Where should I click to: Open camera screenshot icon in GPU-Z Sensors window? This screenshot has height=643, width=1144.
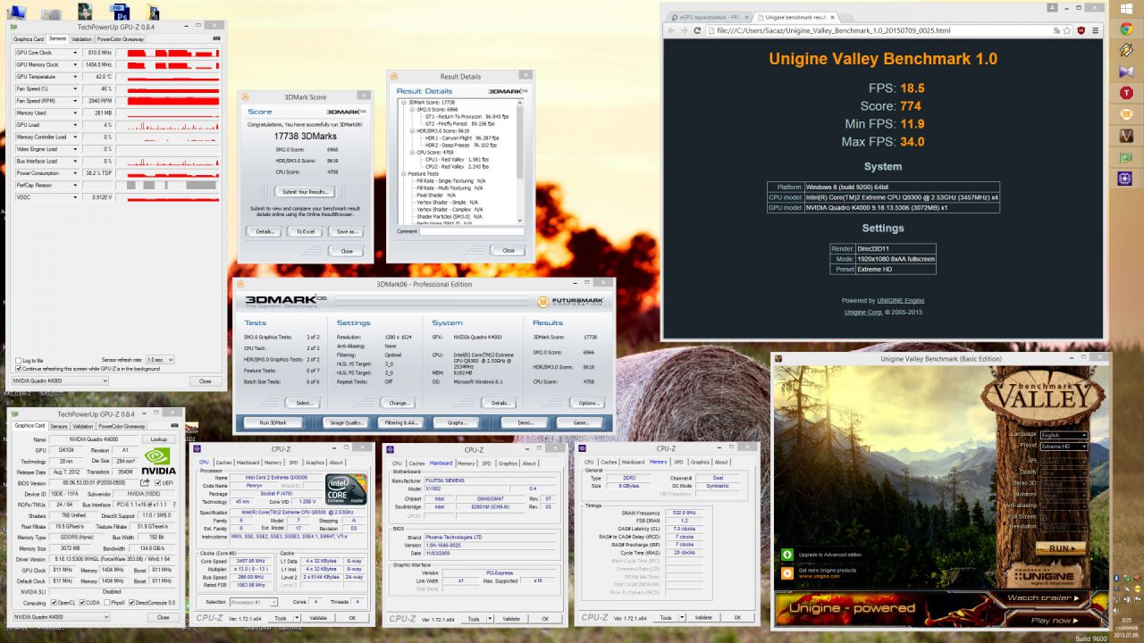click(216, 38)
